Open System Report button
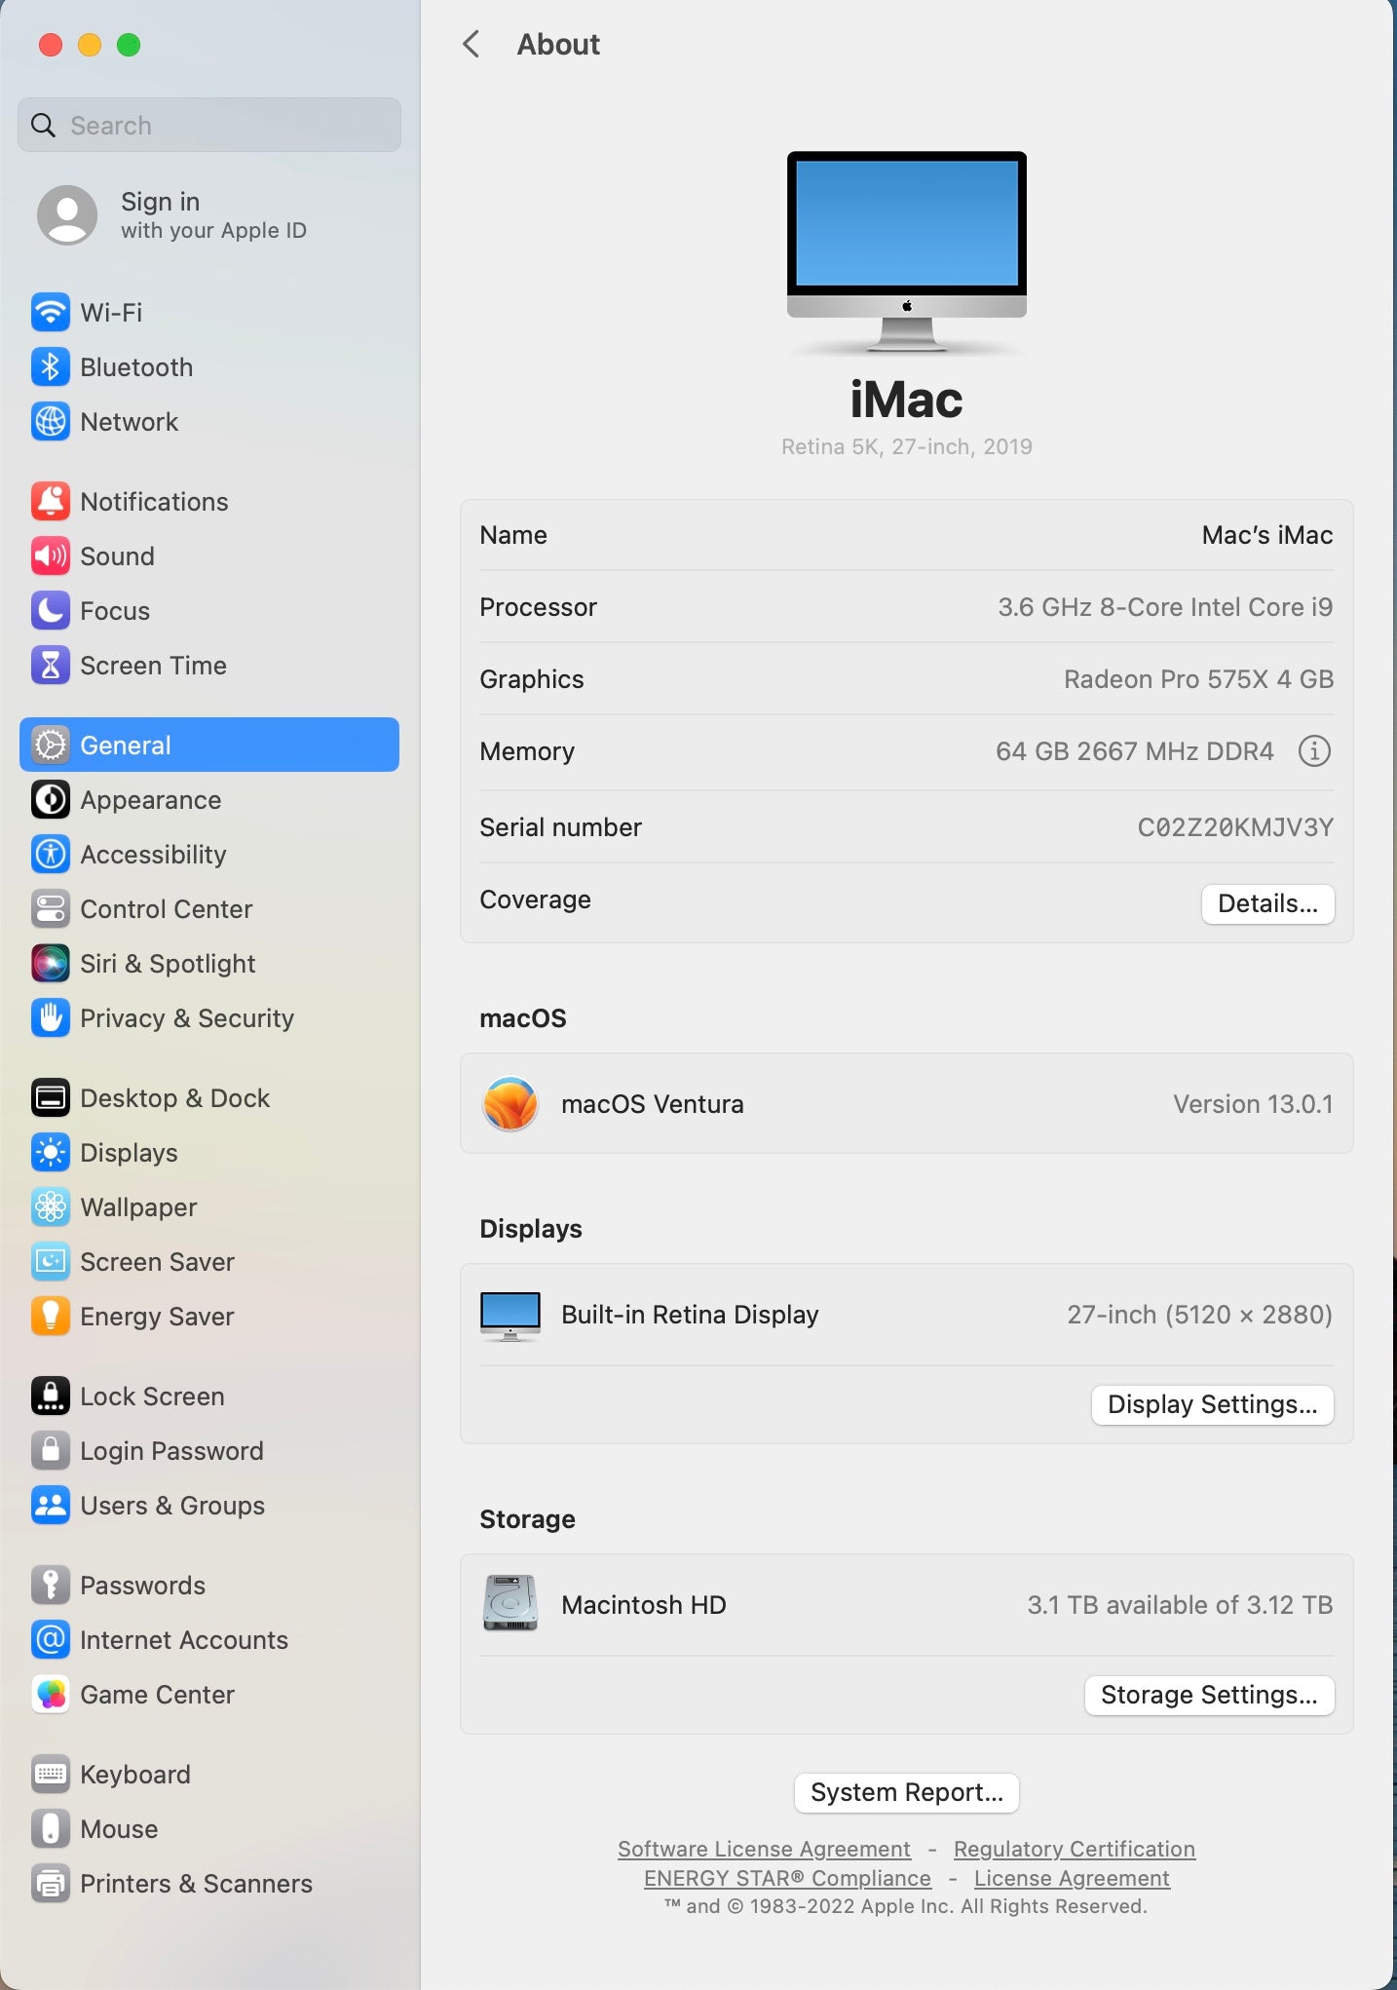The image size is (1397, 1990). click(x=907, y=1792)
